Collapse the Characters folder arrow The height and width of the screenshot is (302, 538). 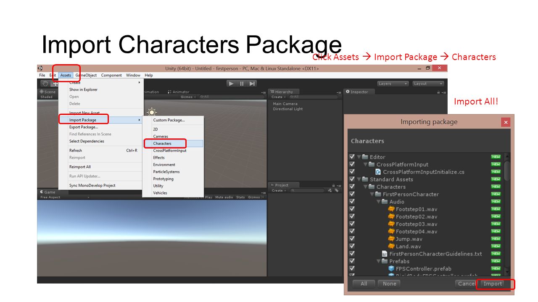tap(366, 187)
